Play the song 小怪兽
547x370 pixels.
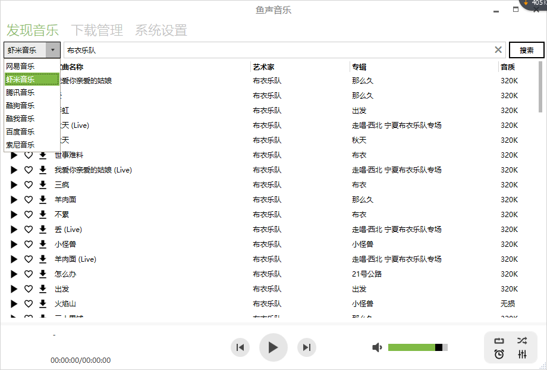coord(14,244)
